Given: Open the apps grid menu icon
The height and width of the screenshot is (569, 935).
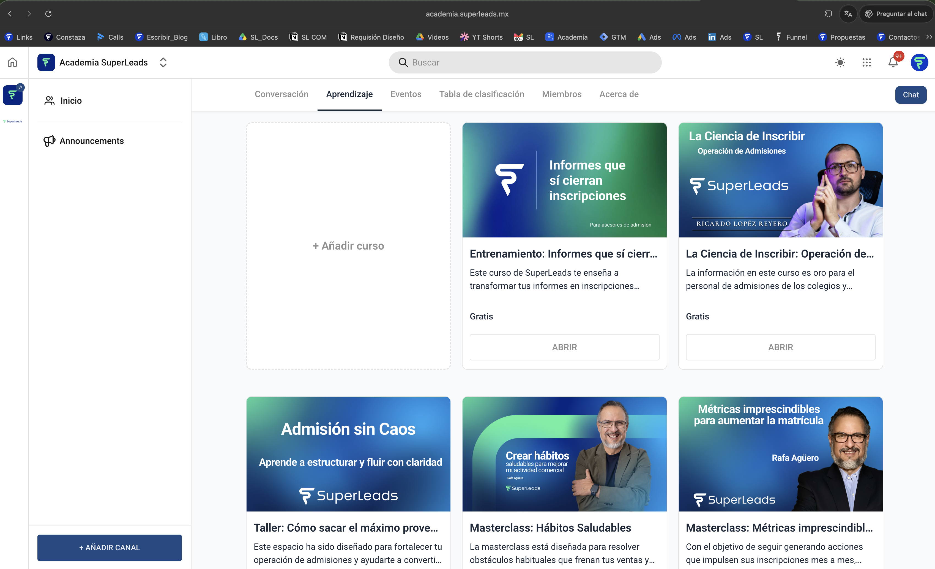Looking at the screenshot, I should point(866,62).
